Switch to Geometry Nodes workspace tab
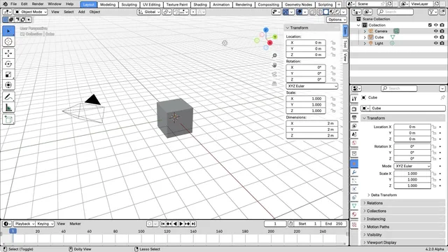Viewport: 448px width, 252px height. [x=298, y=5]
